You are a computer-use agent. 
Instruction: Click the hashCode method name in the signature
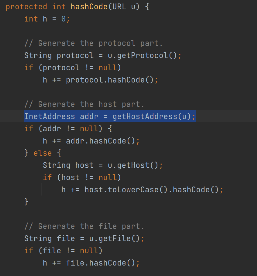pyautogui.click(x=89, y=7)
